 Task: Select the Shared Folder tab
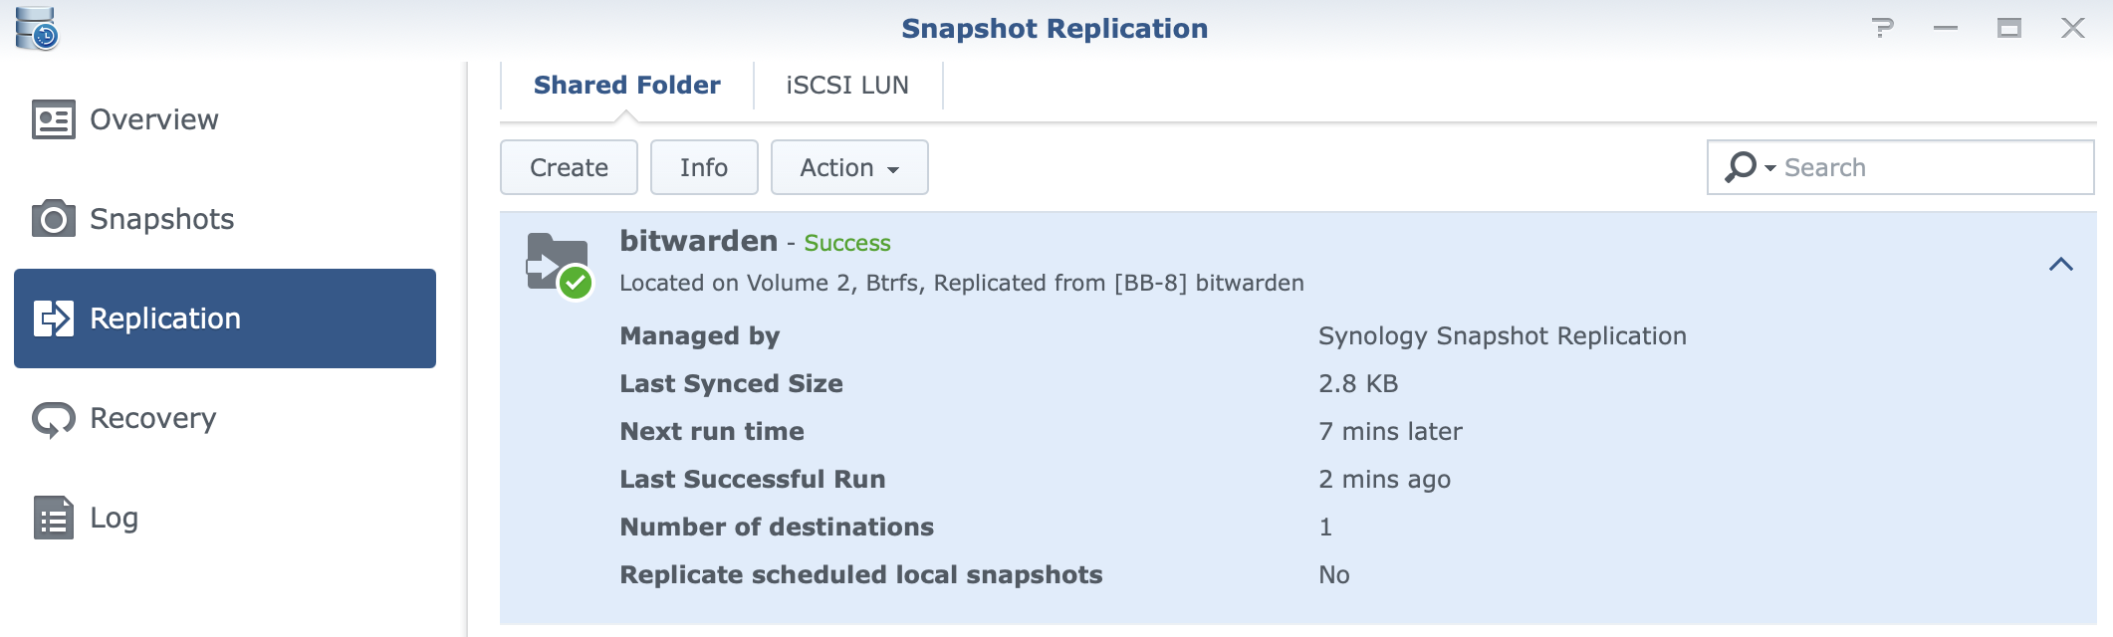(626, 86)
